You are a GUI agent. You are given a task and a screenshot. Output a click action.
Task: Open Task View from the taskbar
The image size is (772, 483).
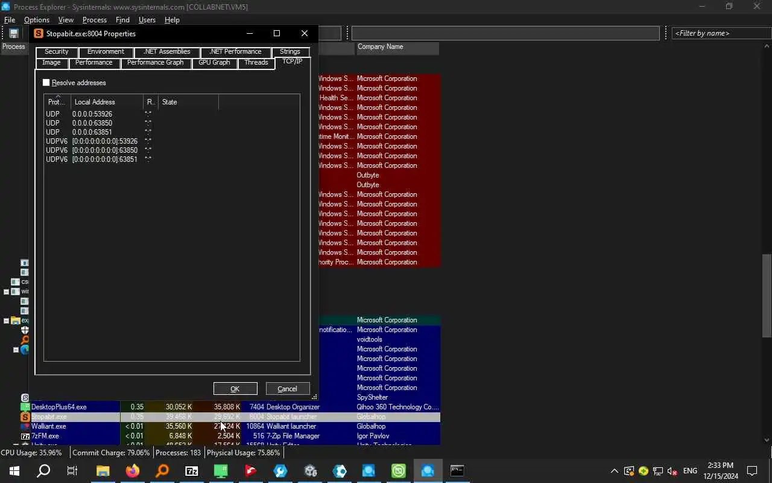(x=72, y=471)
